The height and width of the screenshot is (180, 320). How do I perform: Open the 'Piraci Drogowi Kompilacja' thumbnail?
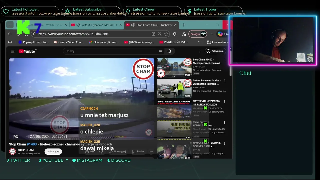click(x=174, y=130)
